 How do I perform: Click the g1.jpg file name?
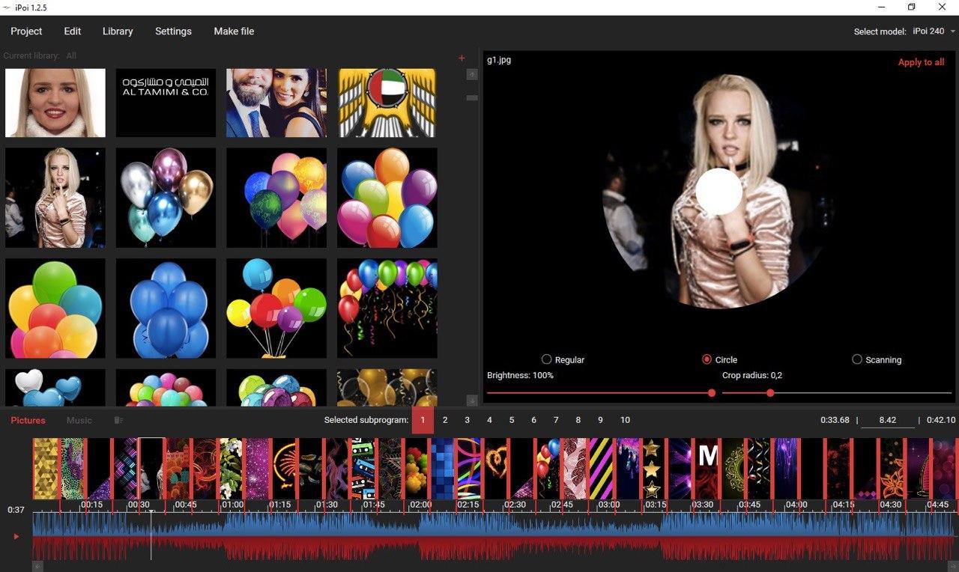499,60
